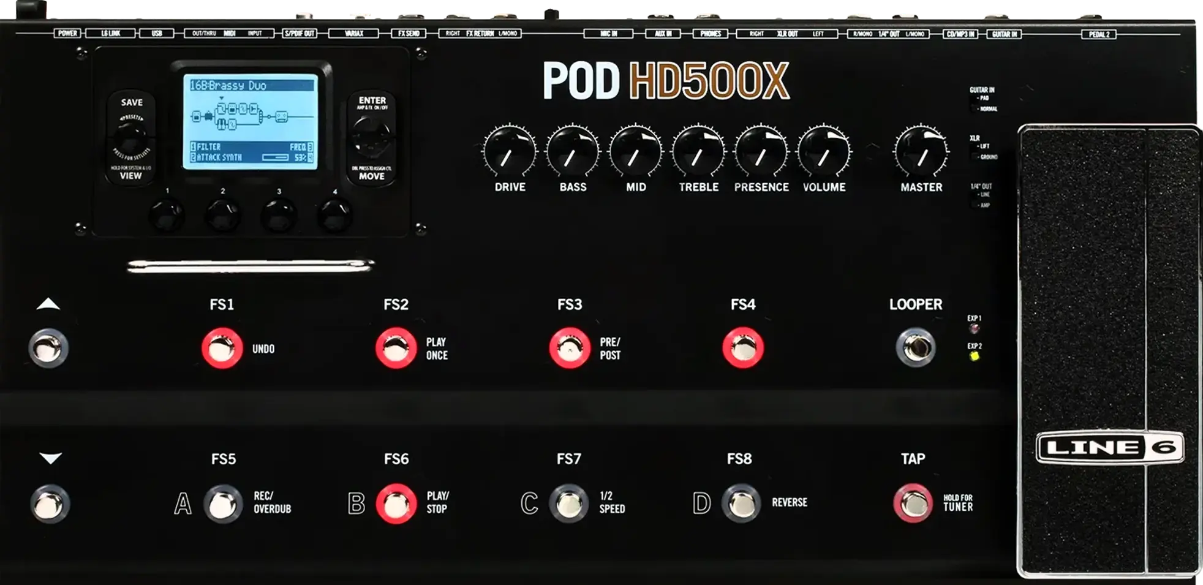Adjust the BASS knob
The width and height of the screenshot is (1203, 585).
[x=573, y=151]
